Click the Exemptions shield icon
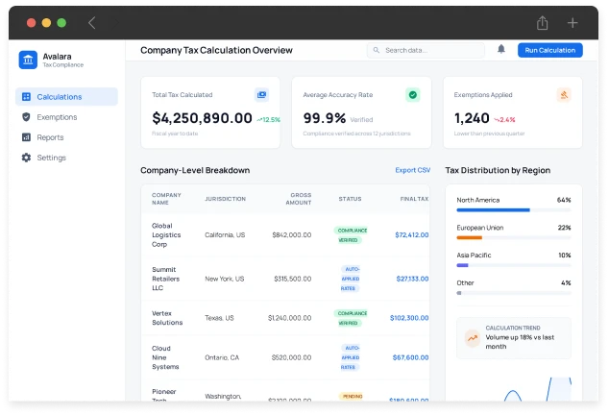This screenshot has width=609, height=415. coord(26,117)
